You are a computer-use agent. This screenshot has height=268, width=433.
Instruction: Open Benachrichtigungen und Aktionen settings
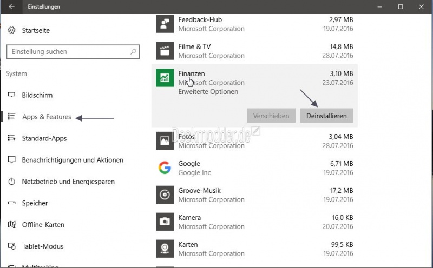[73, 160]
